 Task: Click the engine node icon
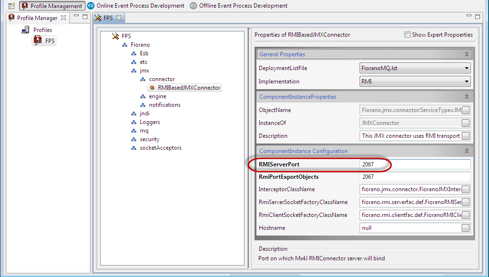click(x=143, y=96)
